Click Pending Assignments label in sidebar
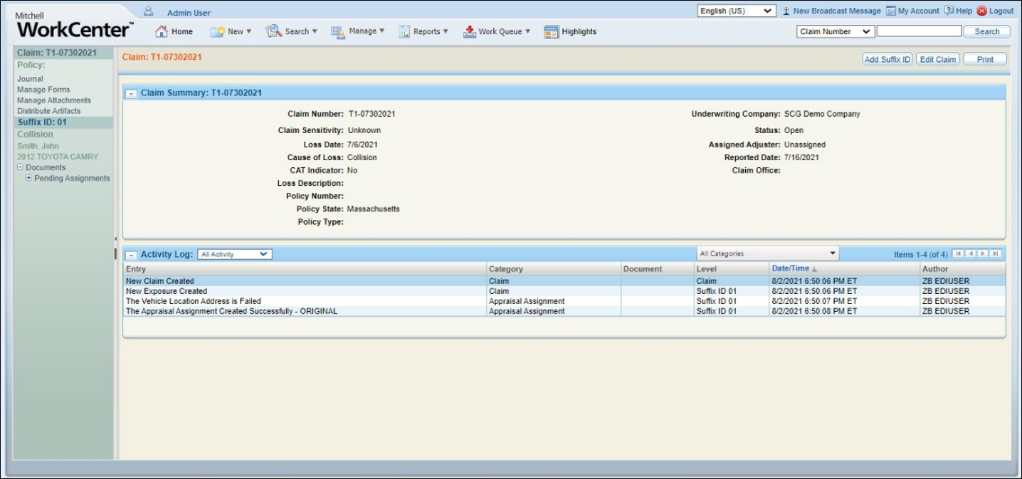 click(73, 178)
